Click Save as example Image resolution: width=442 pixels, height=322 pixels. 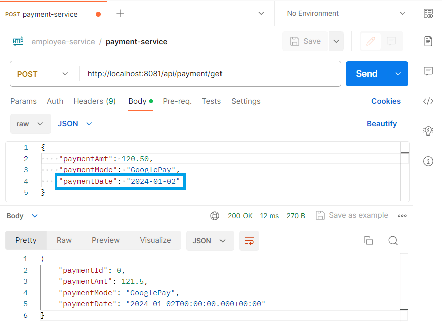point(352,215)
